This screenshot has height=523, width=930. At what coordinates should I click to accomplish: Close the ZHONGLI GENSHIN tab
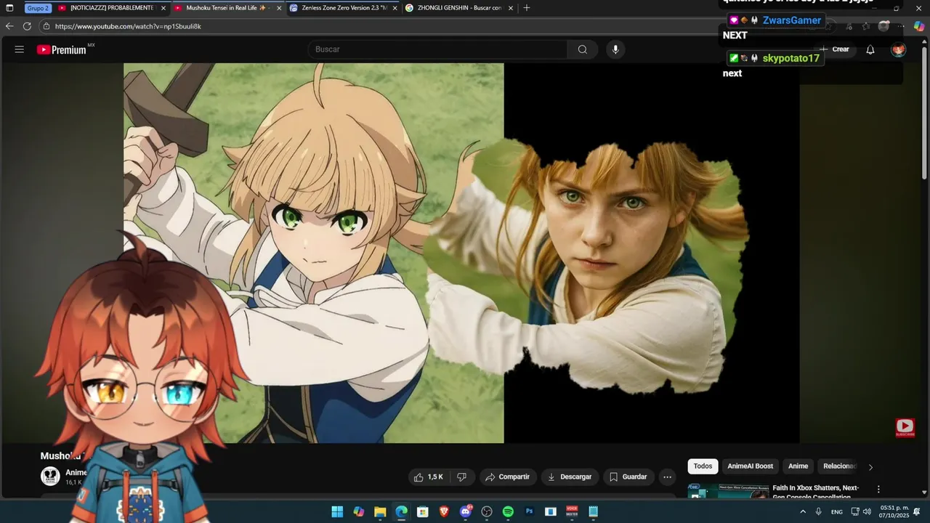[511, 8]
